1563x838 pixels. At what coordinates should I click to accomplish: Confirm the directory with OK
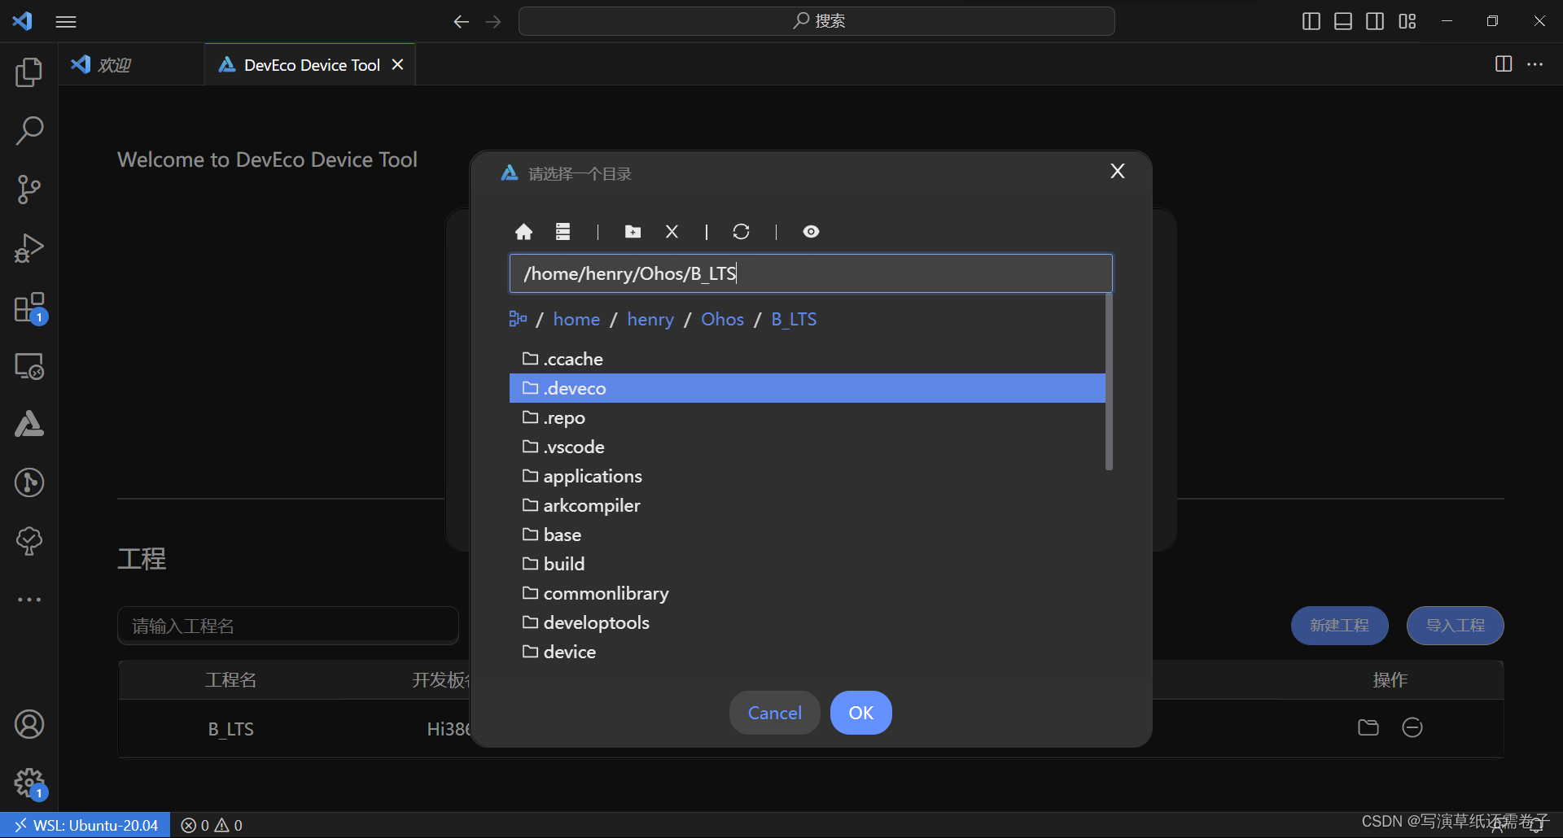(861, 713)
